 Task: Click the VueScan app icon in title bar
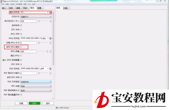(x=1, y=1)
